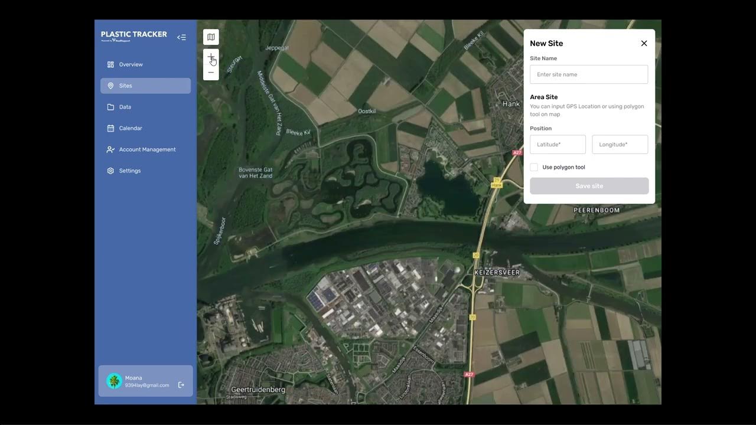Screen dimensions: 756x425
Task: Click Moana's profile avatar
Action: 114,381
